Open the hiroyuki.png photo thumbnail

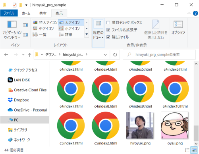tap(140, 125)
